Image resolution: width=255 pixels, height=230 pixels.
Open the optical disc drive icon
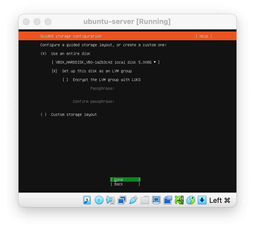coord(99,200)
